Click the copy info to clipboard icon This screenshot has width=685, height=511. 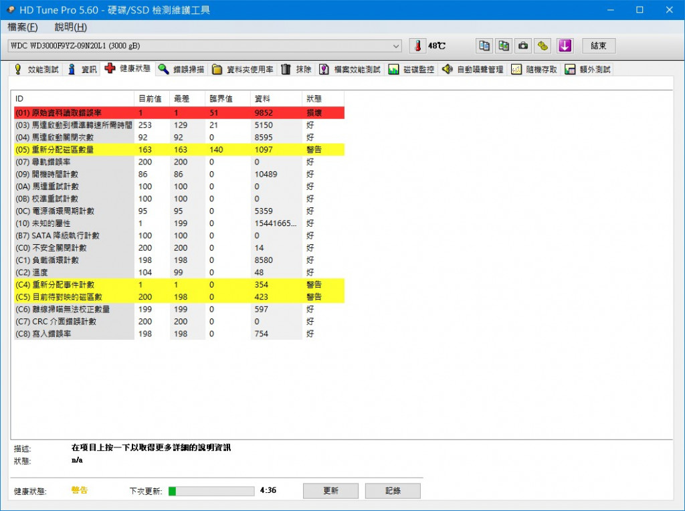484,46
